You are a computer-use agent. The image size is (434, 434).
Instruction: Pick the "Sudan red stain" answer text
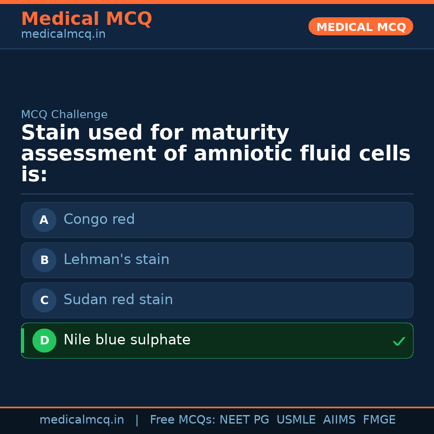[x=118, y=300]
